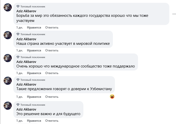177x124 pixels.
Task: Click the 'Топовый поклонник' label on the Uzbekistan comment
Action: (33, 80)
